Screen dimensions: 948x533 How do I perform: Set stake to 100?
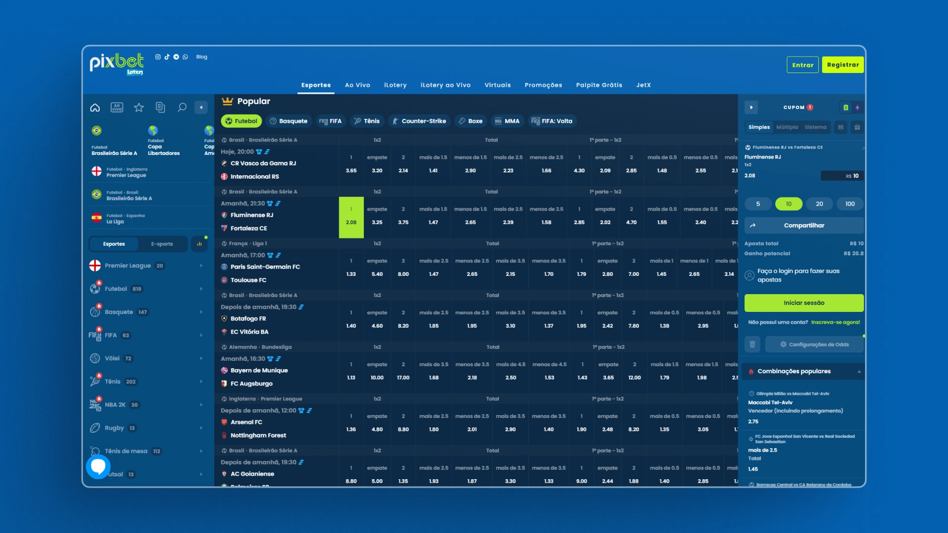coord(850,204)
